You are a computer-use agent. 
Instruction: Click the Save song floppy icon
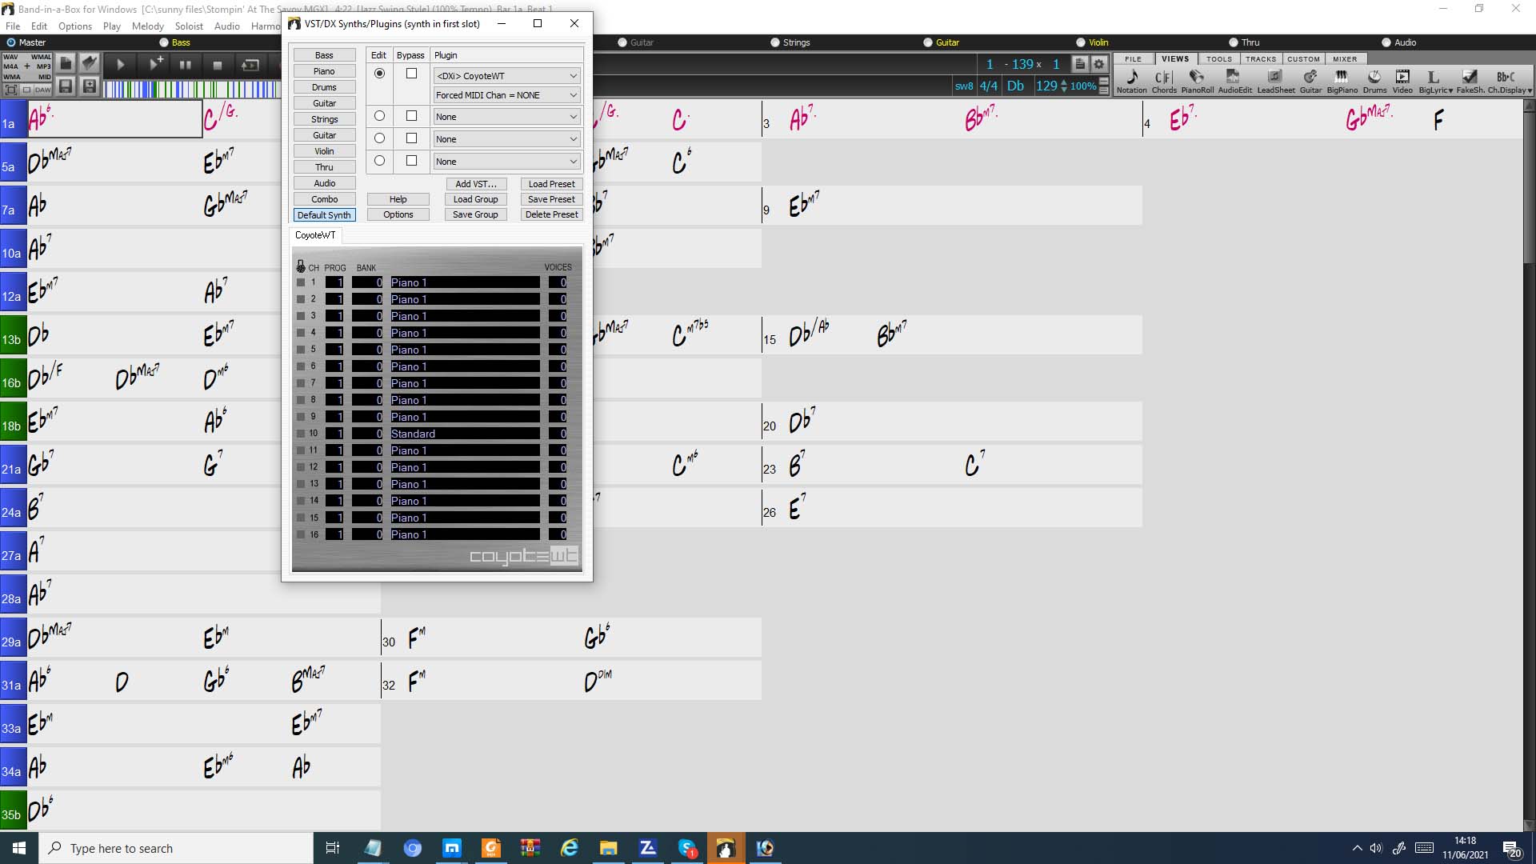pyautogui.click(x=66, y=86)
